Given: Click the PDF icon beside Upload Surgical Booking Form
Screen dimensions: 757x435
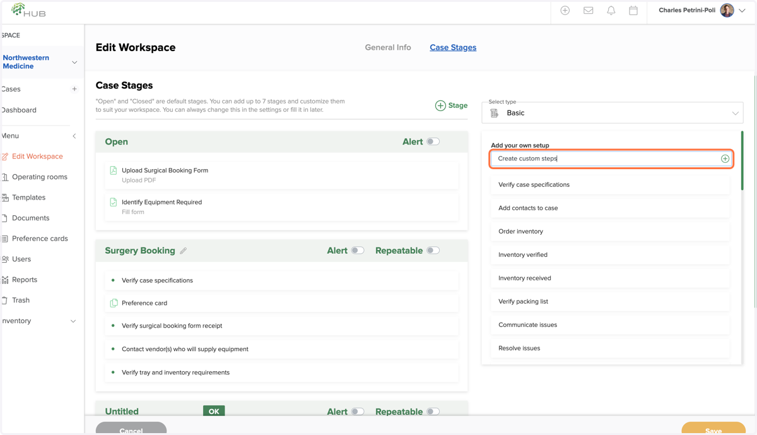Looking at the screenshot, I should pos(114,170).
